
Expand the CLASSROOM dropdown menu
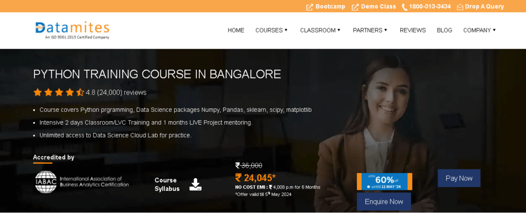coord(320,30)
